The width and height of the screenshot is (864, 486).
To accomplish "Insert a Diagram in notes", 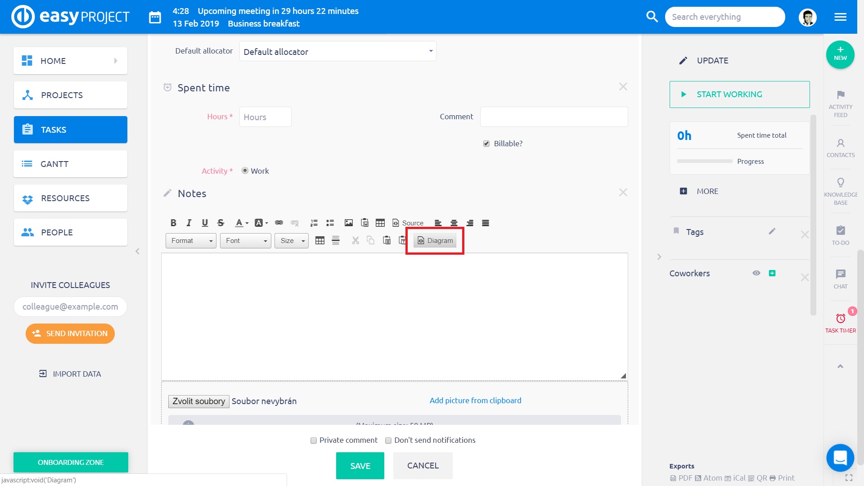I will pos(435,241).
